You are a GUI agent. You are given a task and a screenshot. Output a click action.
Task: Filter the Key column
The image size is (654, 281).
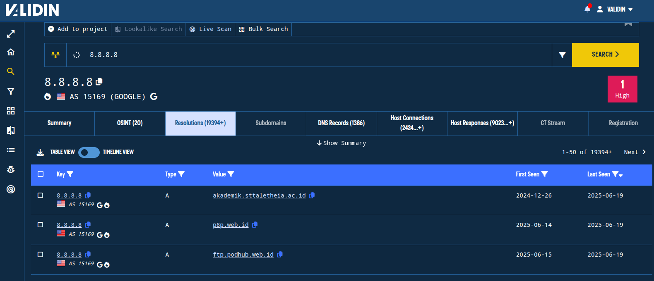pyautogui.click(x=70, y=174)
